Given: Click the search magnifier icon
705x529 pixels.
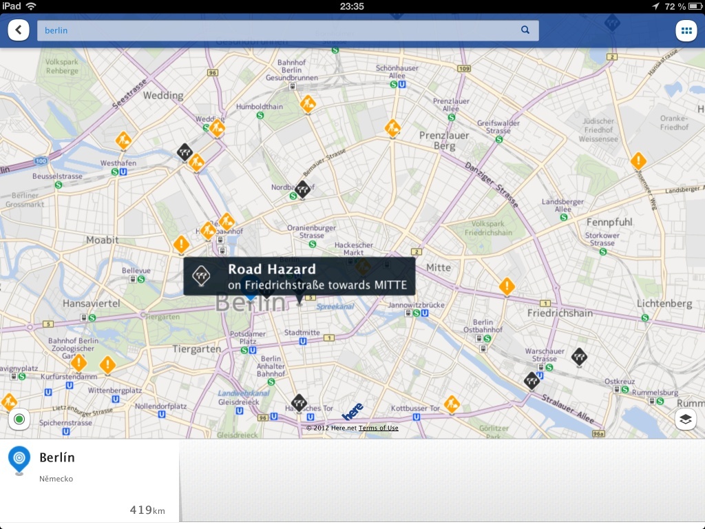Looking at the screenshot, I should click(525, 30).
